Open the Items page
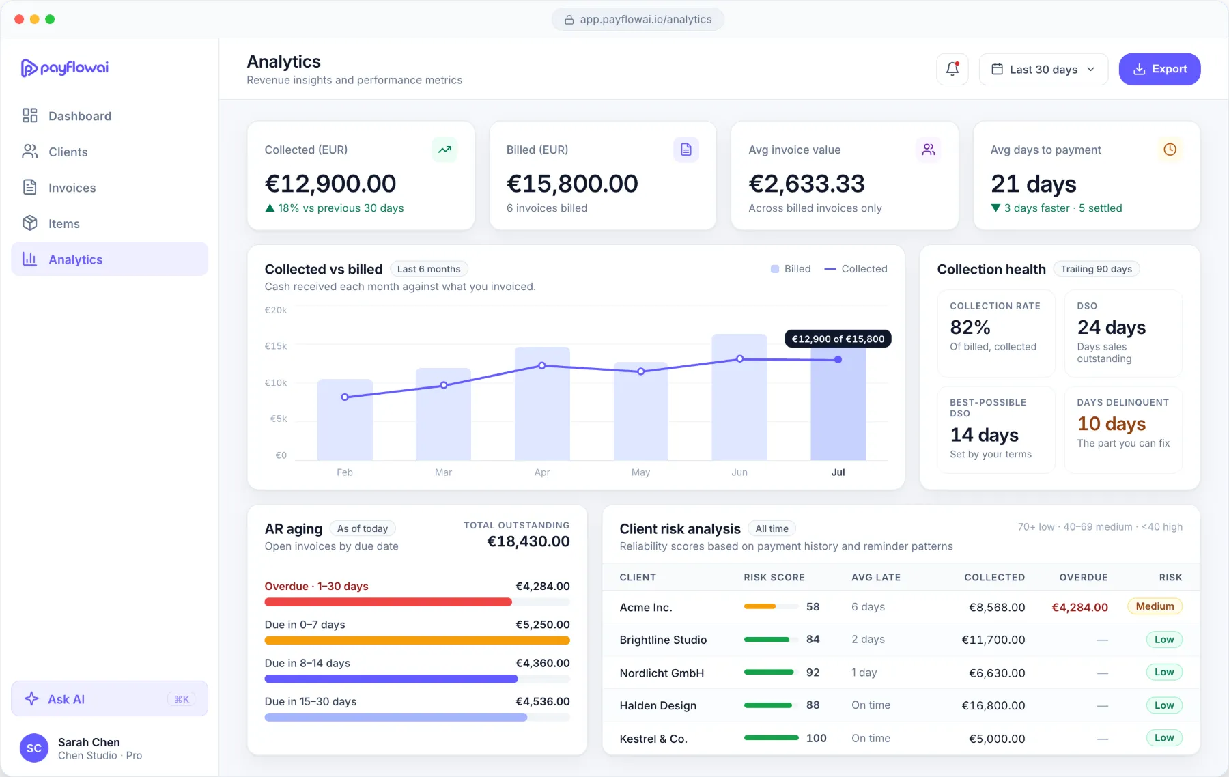Image resolution: width=1229 pixels, height=777 pixels. [x=110, y=223]
